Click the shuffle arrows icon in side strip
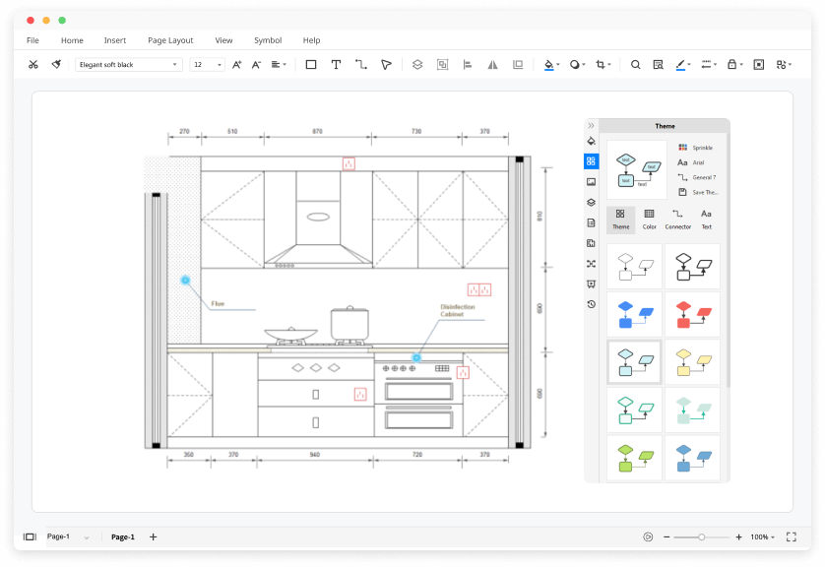 (x=592, y=264)
